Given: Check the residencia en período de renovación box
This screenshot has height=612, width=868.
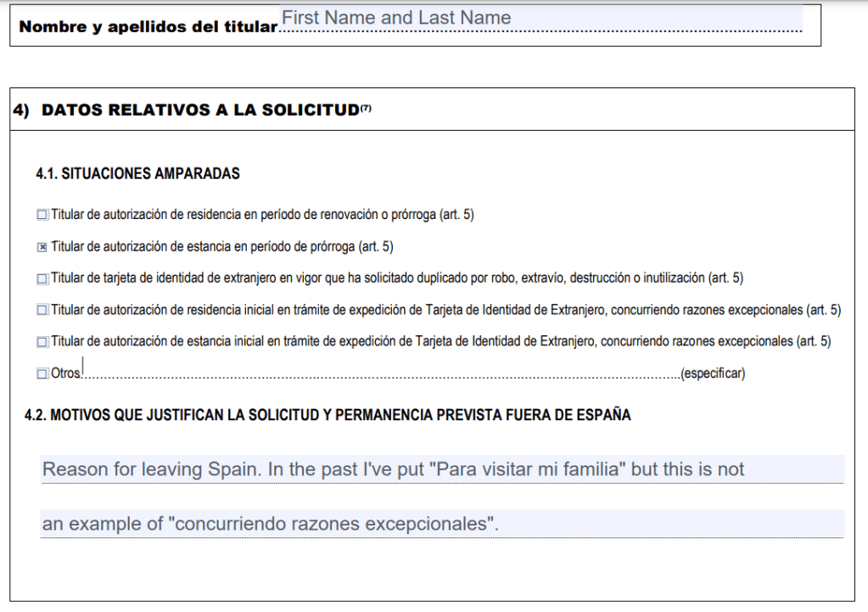Looking at the screenshot, I should 42,215.
